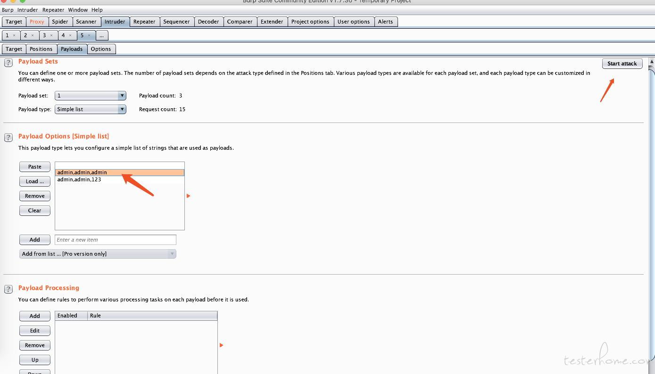Screen dimensions: 655x374
Task: Open the Help menu
Action: pyautogui.click(x=97, y=10)
